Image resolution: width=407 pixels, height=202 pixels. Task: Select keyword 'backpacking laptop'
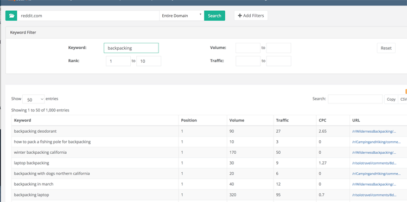tap(31, 195)
